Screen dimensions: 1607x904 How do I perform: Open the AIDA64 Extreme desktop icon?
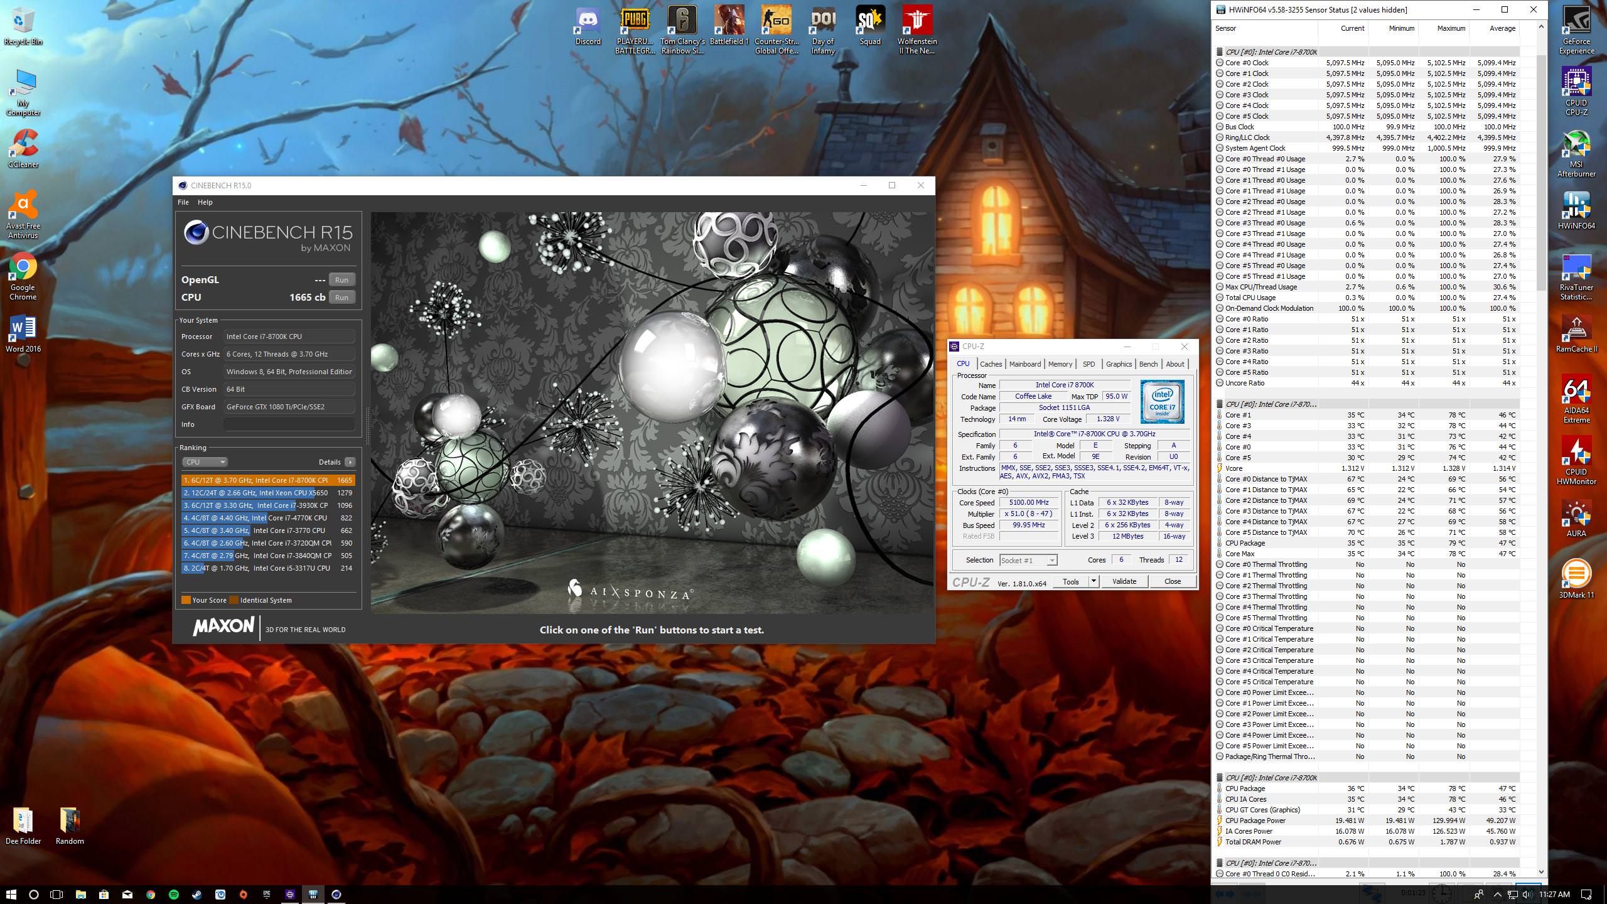pos(1576,399)
